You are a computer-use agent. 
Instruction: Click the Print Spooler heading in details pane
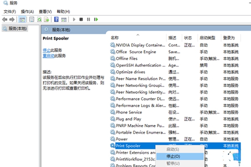56,38
